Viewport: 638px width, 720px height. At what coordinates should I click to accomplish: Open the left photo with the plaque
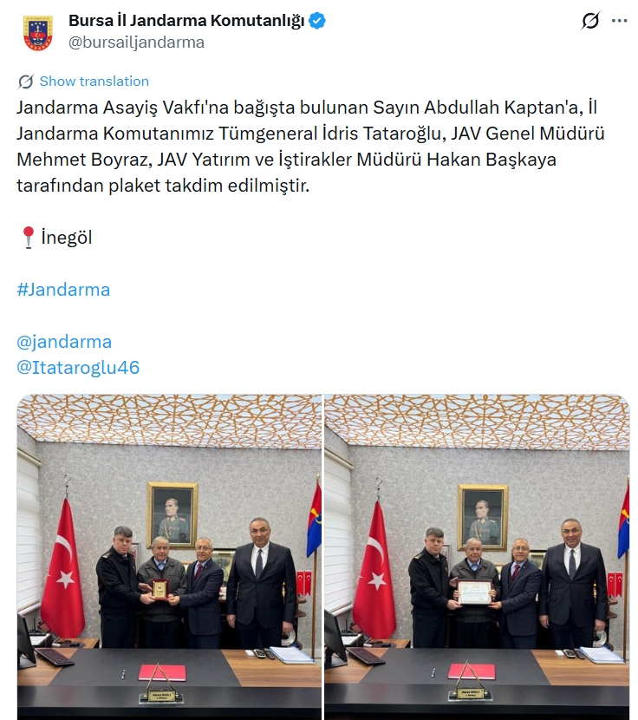coord(169,557)
